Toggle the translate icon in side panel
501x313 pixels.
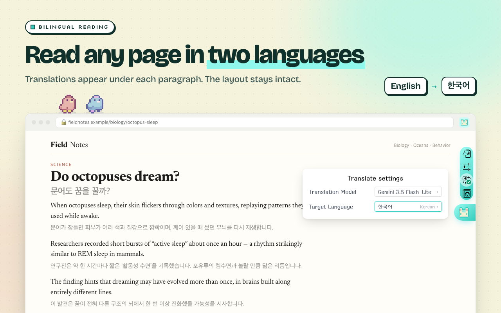467,180
